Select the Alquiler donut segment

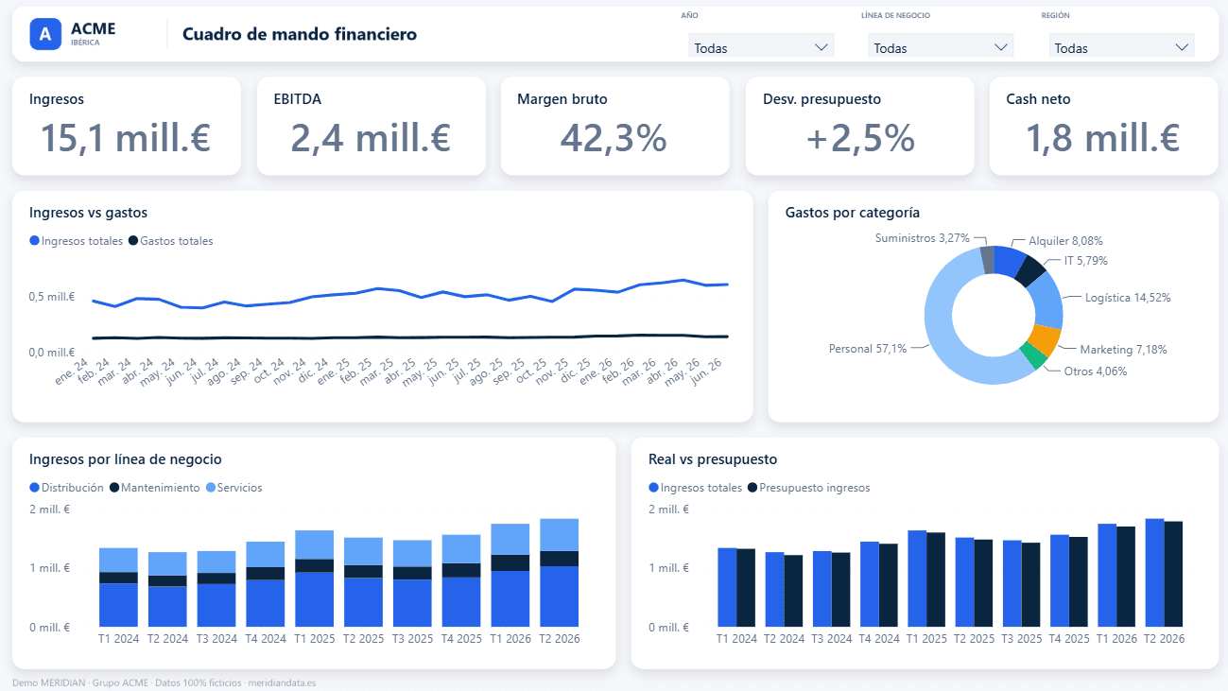pyautogui.click(x=1009, y=261)
